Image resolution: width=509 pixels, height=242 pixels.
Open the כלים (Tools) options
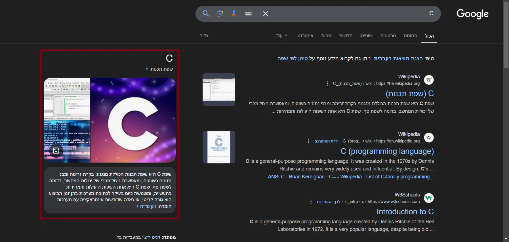[x=204, y=36]
